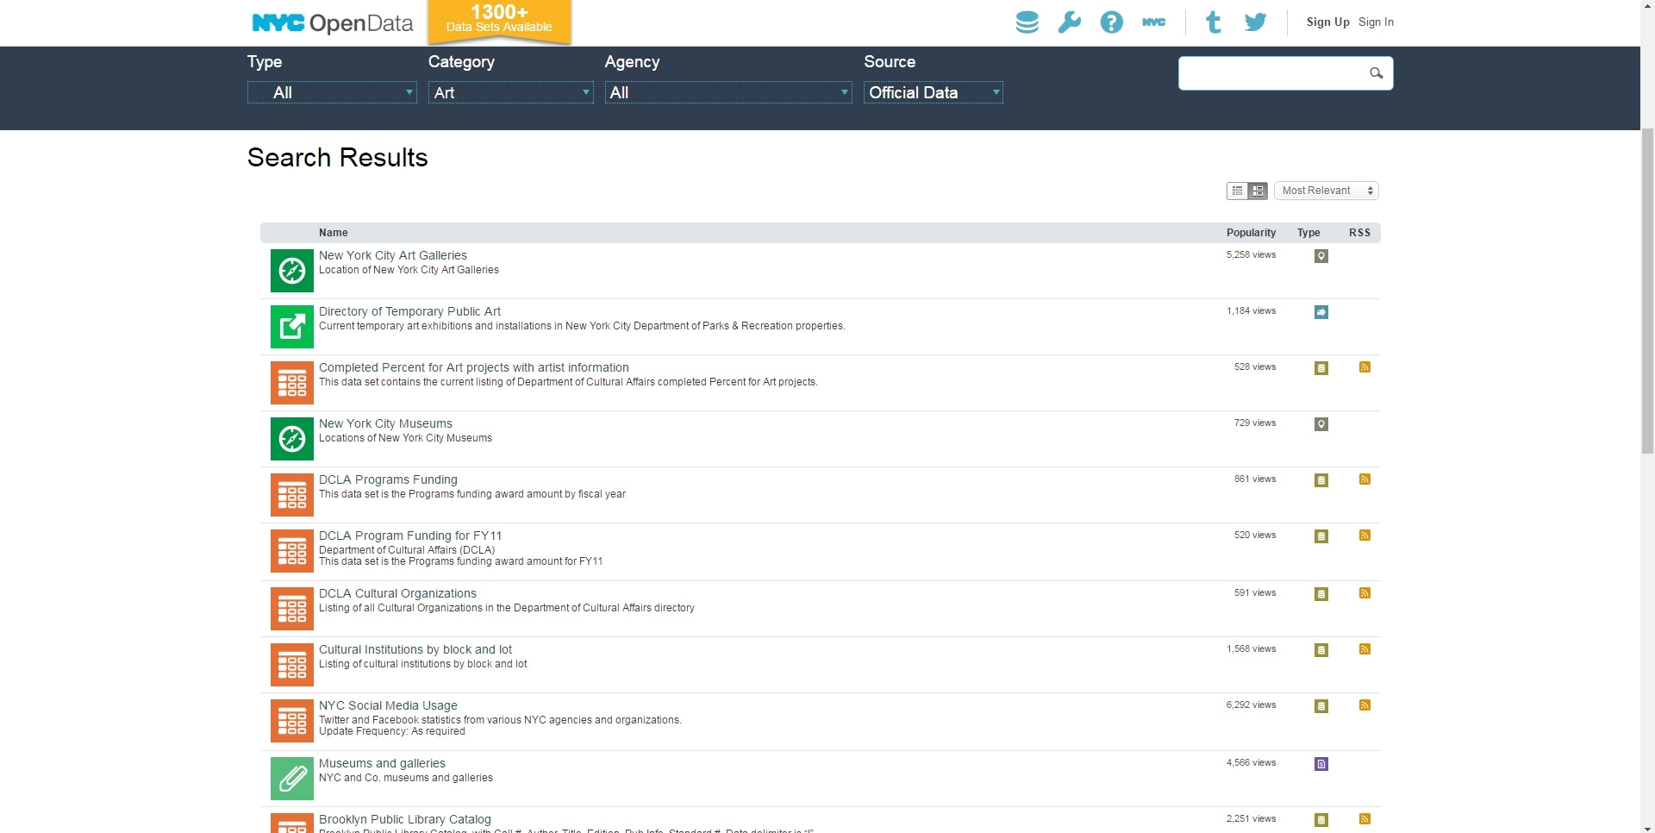Click type icon in Directory of Temporary Public Art row
1655x833 pixels.
(1321, 312)
